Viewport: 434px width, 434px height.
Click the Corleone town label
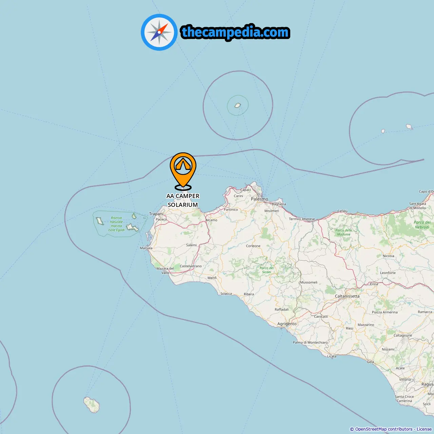(253, 246)
